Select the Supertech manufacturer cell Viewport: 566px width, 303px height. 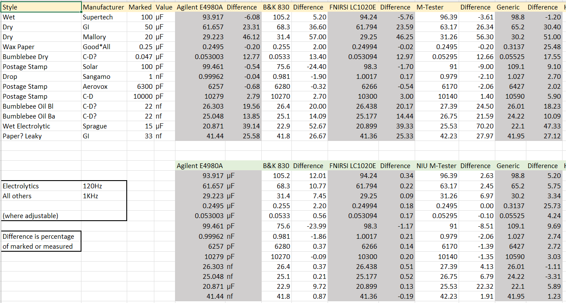(104, 17)
